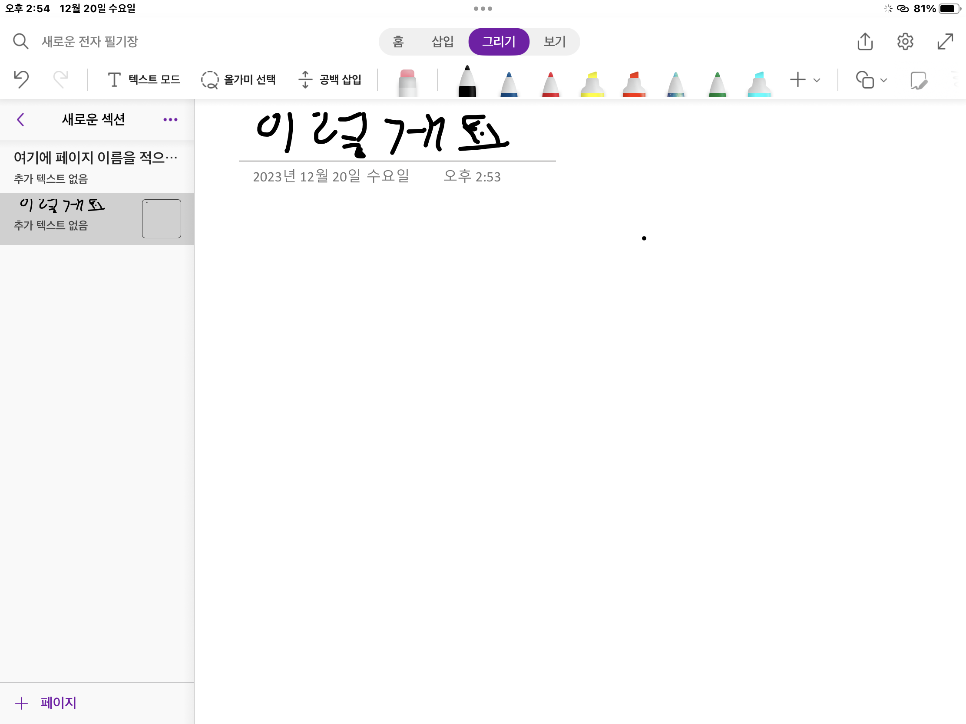Switch to the 삽입 (Insert) tab
This screenshot has height=724, width=966.
click(x=442, y=42)
